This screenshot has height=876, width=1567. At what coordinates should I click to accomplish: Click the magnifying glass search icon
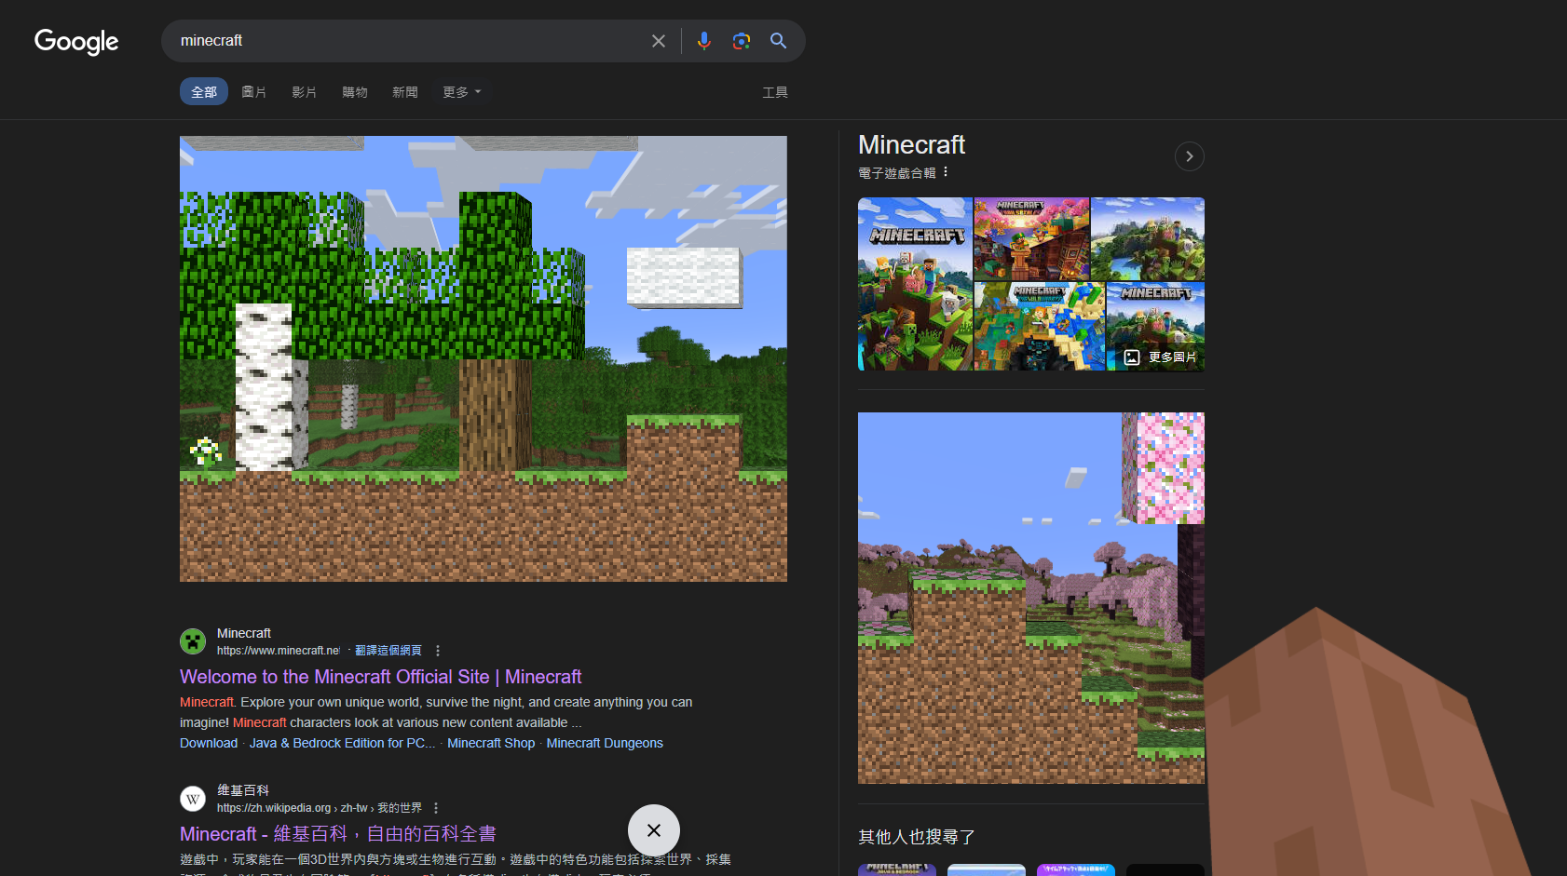[779, 41]
